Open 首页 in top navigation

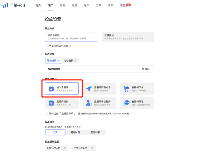point(38,5)
